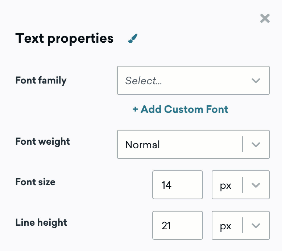Click the Font family label

point(41,80)
